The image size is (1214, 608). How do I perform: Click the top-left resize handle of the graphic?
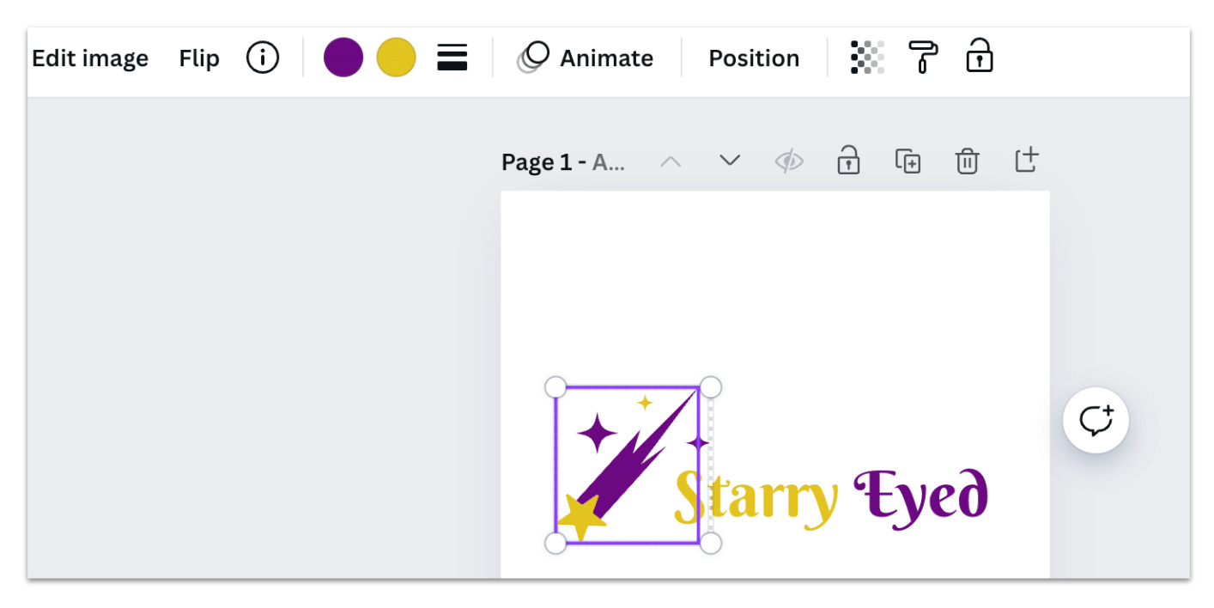[x=555, y=387]
